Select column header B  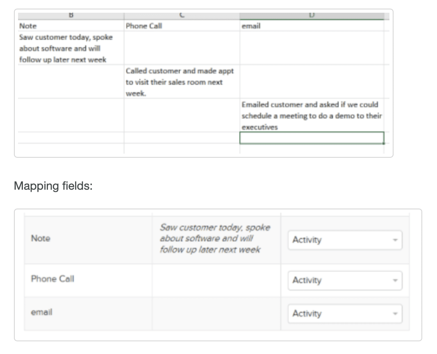tap(71, 15)
